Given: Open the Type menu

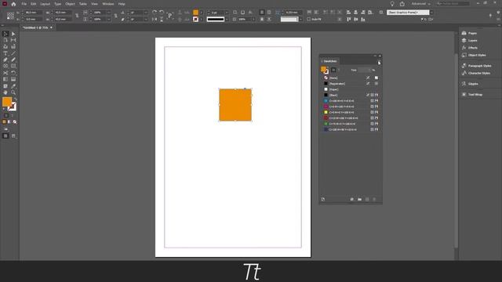Looking at the screenshot, I should coord(57,4).
